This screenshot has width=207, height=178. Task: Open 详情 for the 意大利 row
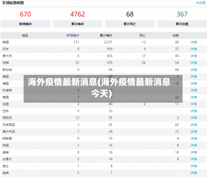tap(194, 56)
